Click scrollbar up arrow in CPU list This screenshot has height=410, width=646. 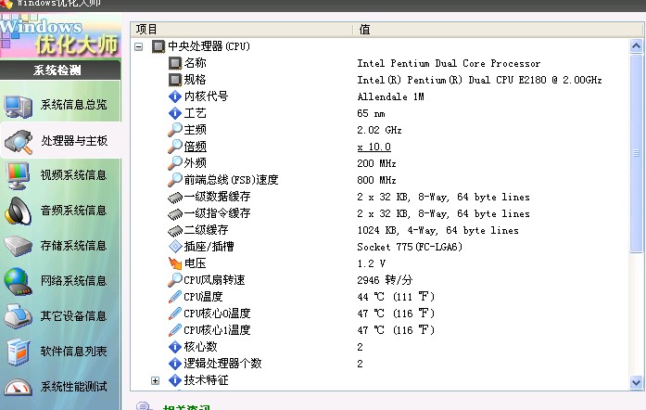(636, 46)
